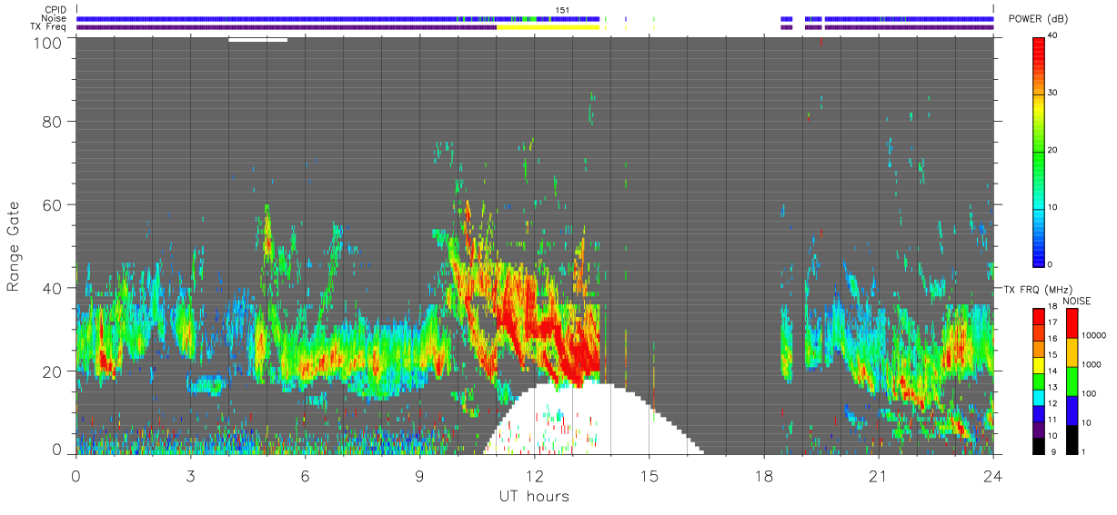Pick the black 1-10 NOISE swatch
Viewport: 1117px width, 515px height.
click(x=1072, y=438)
